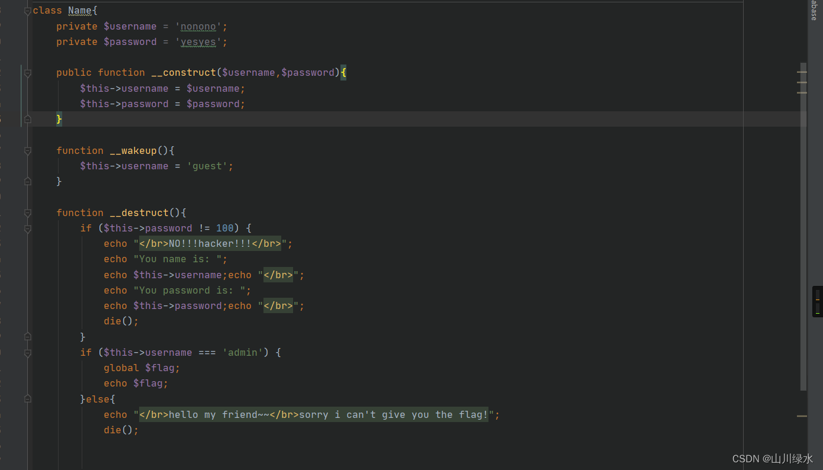Click the 'global $flag;' statement
The width and height of the screenshot is (823, 470).
click(142, 368)
